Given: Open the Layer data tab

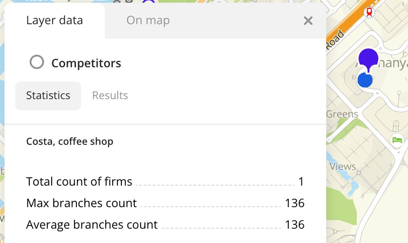Looking at the screenshot, I should click(x=55, y=20).
